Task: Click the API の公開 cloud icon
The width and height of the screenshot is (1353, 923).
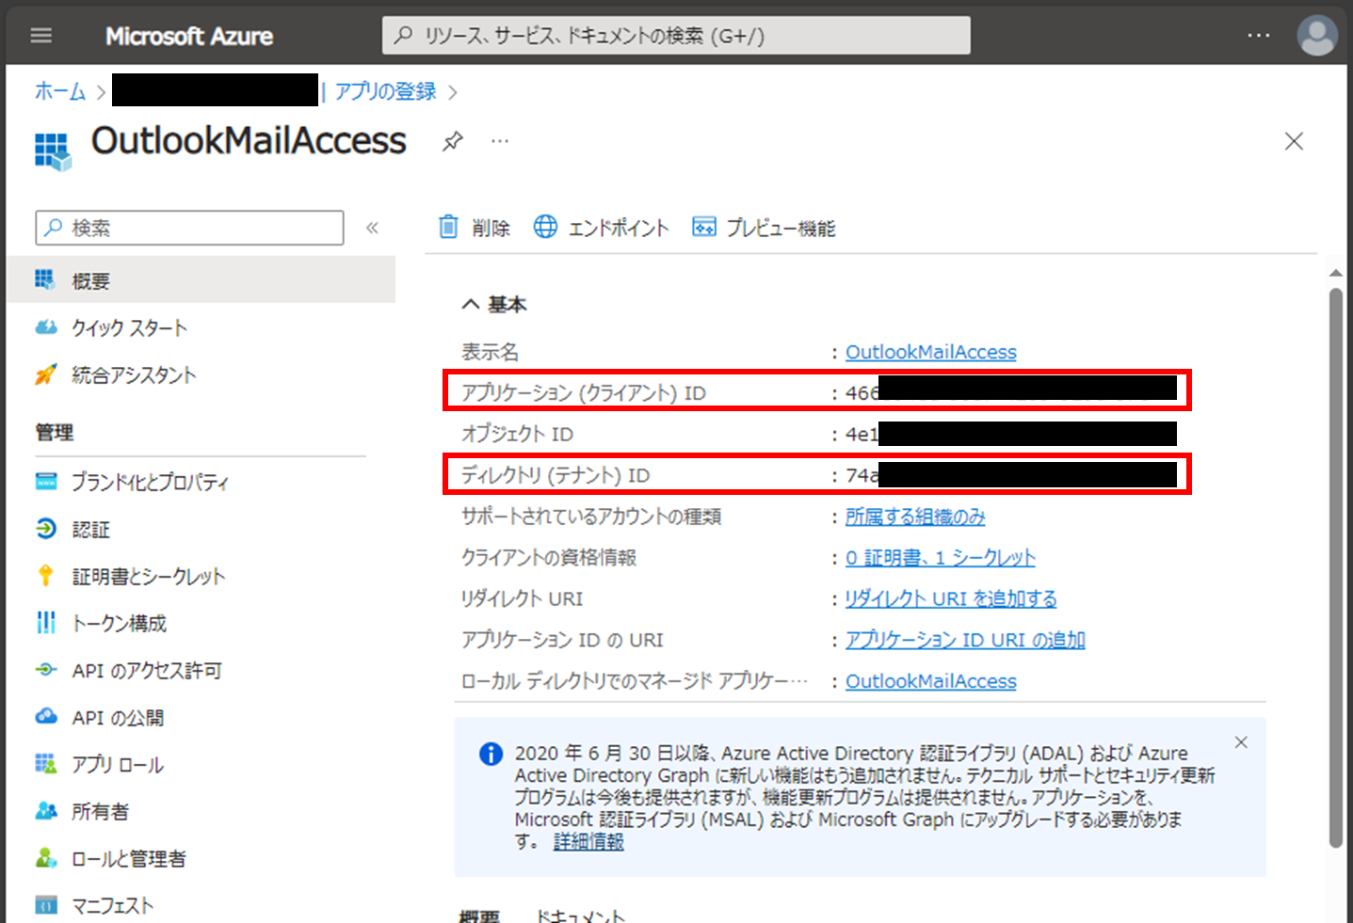Action: coord(46,716)
